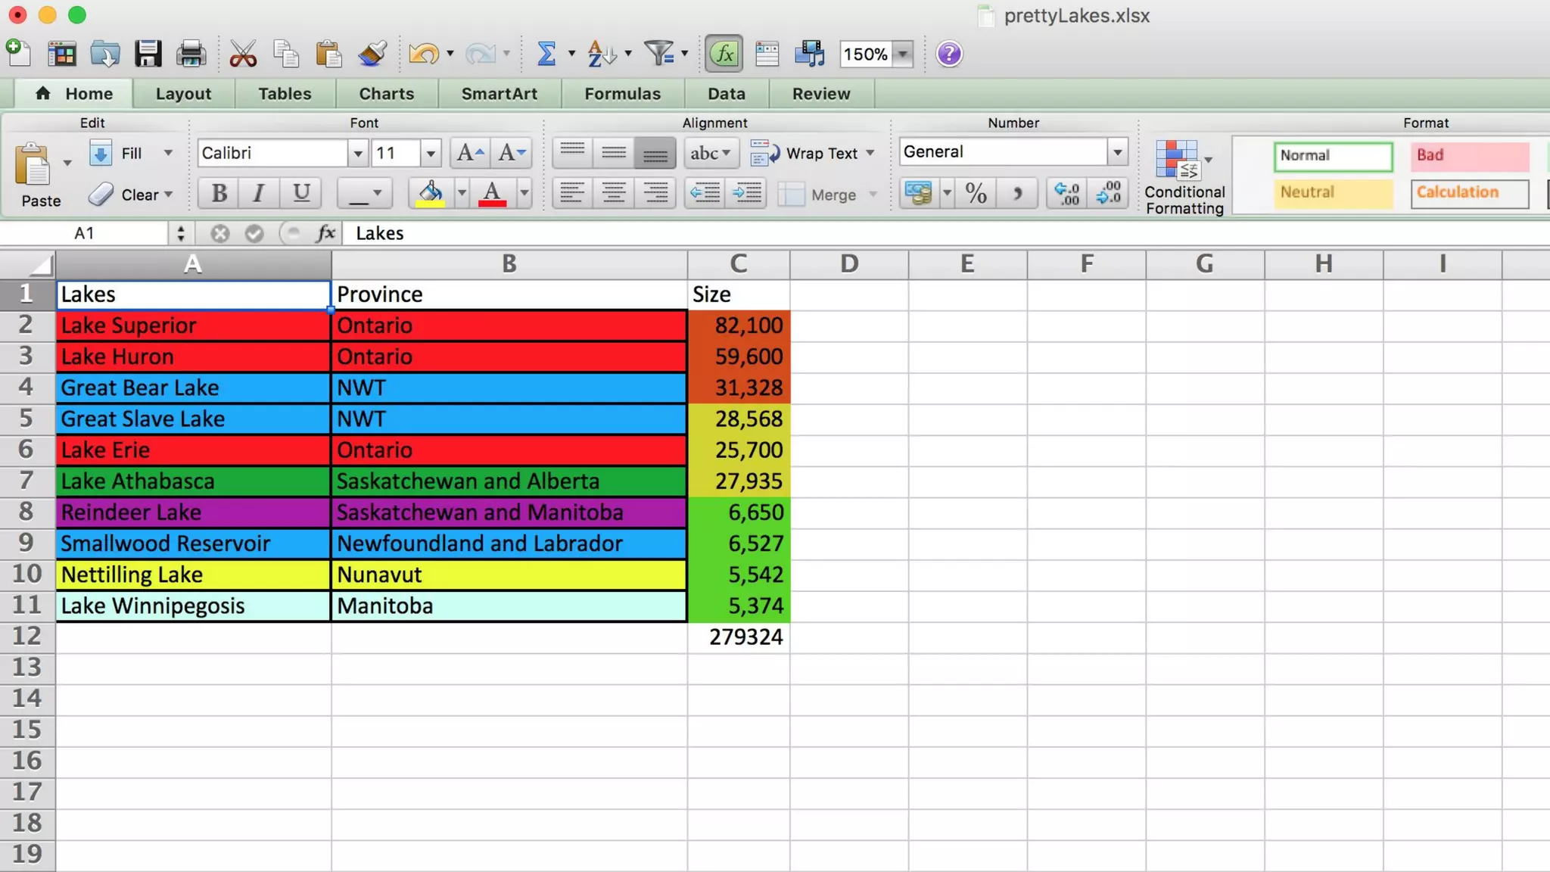Click the Conditional Formatting icon
This screenshot has height=872, width=1550.
pyautogui.click(x=1176, y=160)
